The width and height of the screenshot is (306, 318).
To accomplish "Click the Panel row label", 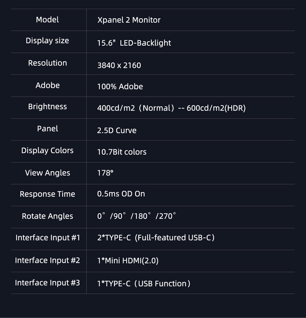I will click(x=48, y=129).
